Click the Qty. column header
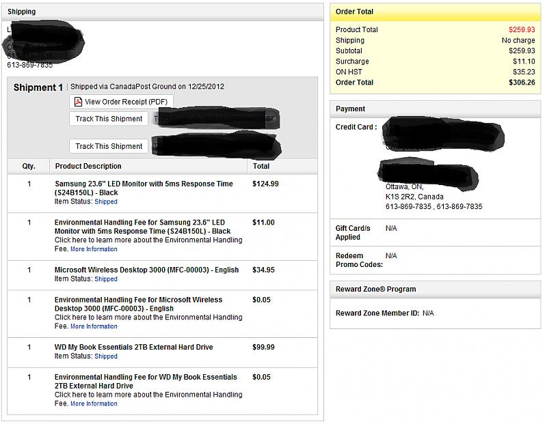547x424 pixels. 29,166
